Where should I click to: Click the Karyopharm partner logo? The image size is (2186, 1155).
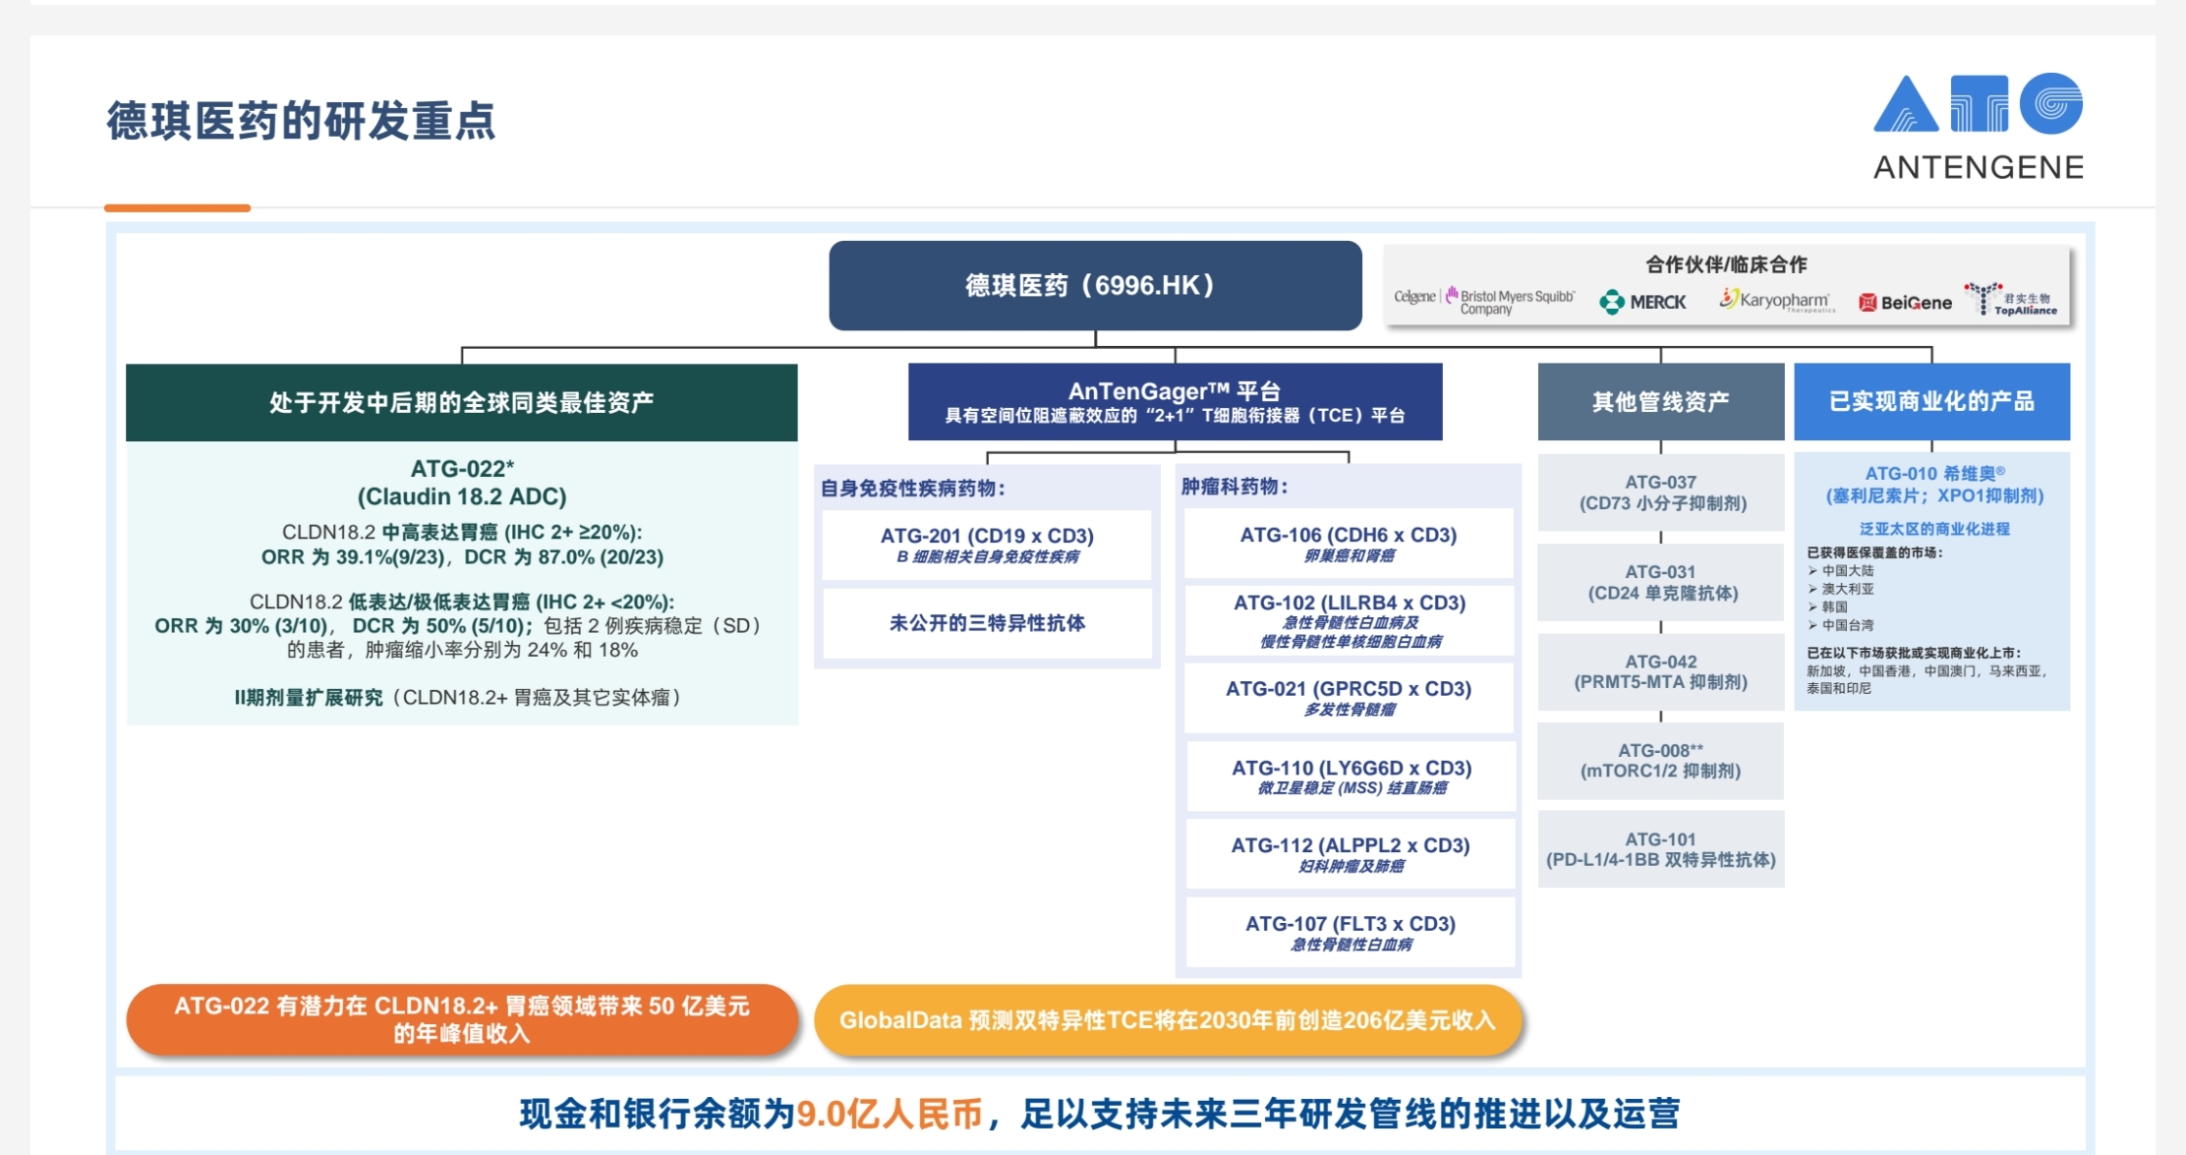point(1777,300)
